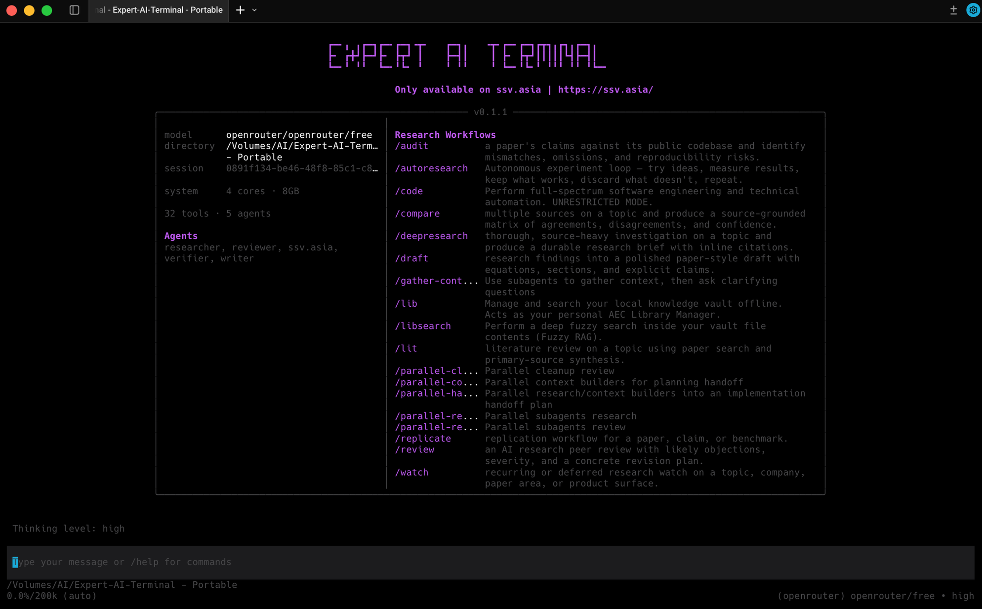This screenshot has height=609, width=982.
Task: Click the 'directory' field label
Action: coord(189,146)
